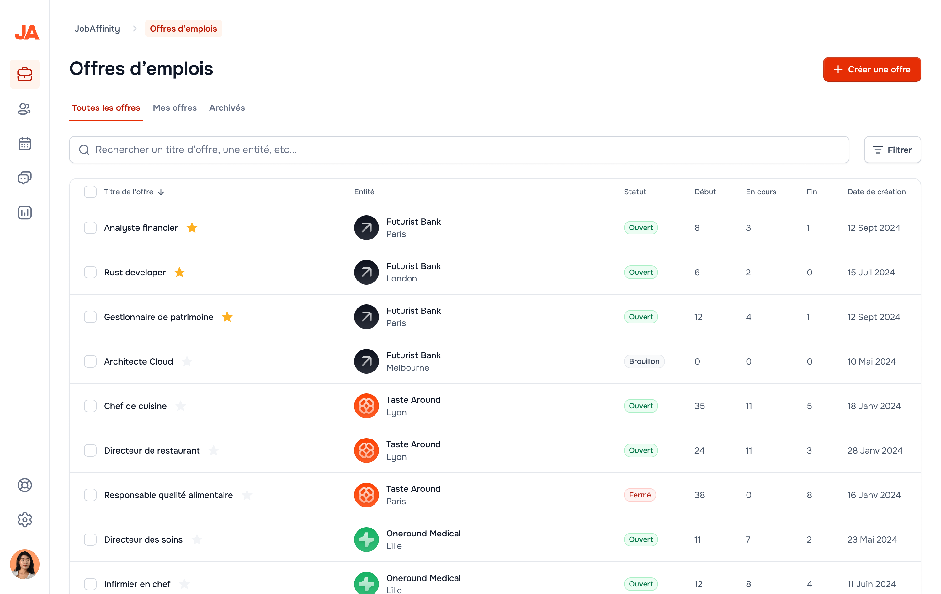Image resolution: width=941 pixels, height=594 pixels.
Task: Focus the offer search field
Action: (x=459, y=150)
